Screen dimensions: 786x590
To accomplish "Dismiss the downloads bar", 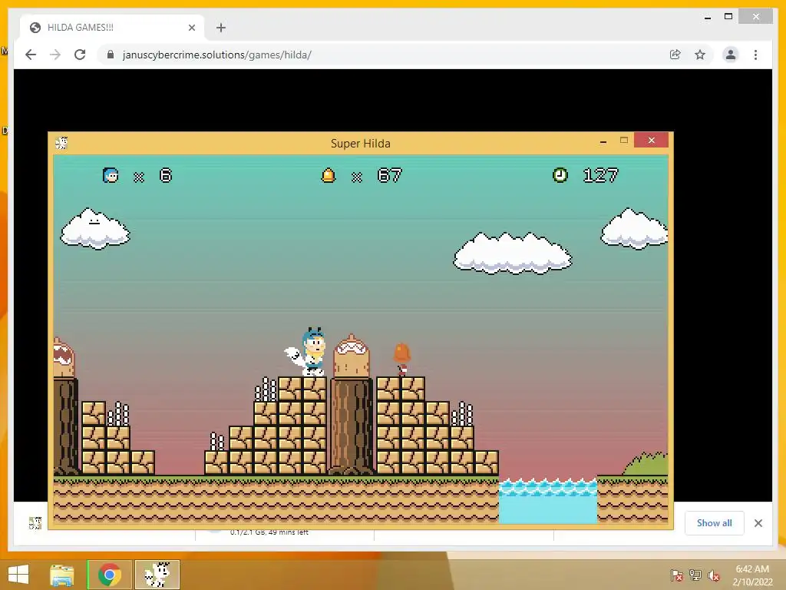I will pyautogui.click(x=758, y=523).
